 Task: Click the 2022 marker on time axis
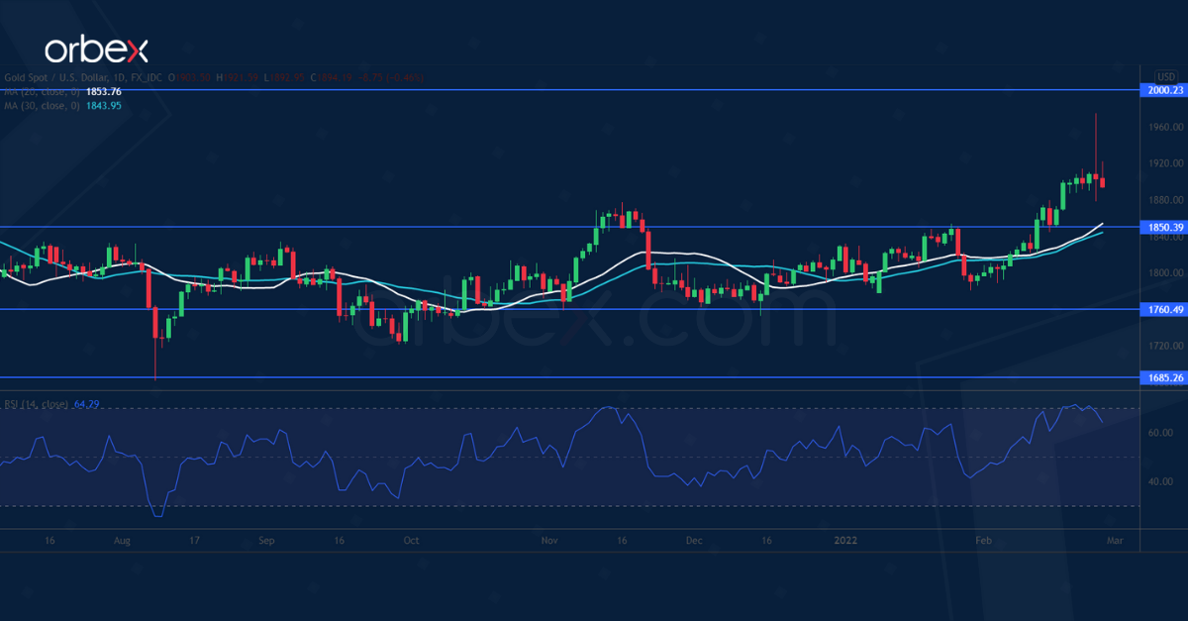click(845, 541)
